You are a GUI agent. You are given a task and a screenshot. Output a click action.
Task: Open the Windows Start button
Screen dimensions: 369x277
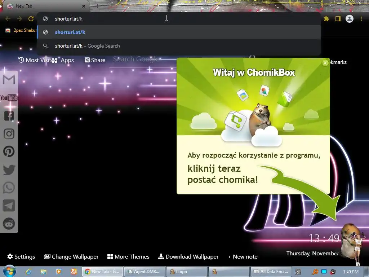(x=9, y=271)
